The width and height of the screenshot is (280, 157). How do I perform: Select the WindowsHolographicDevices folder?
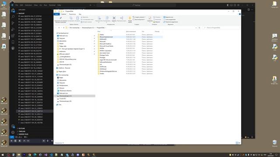[x=108, y=71]
